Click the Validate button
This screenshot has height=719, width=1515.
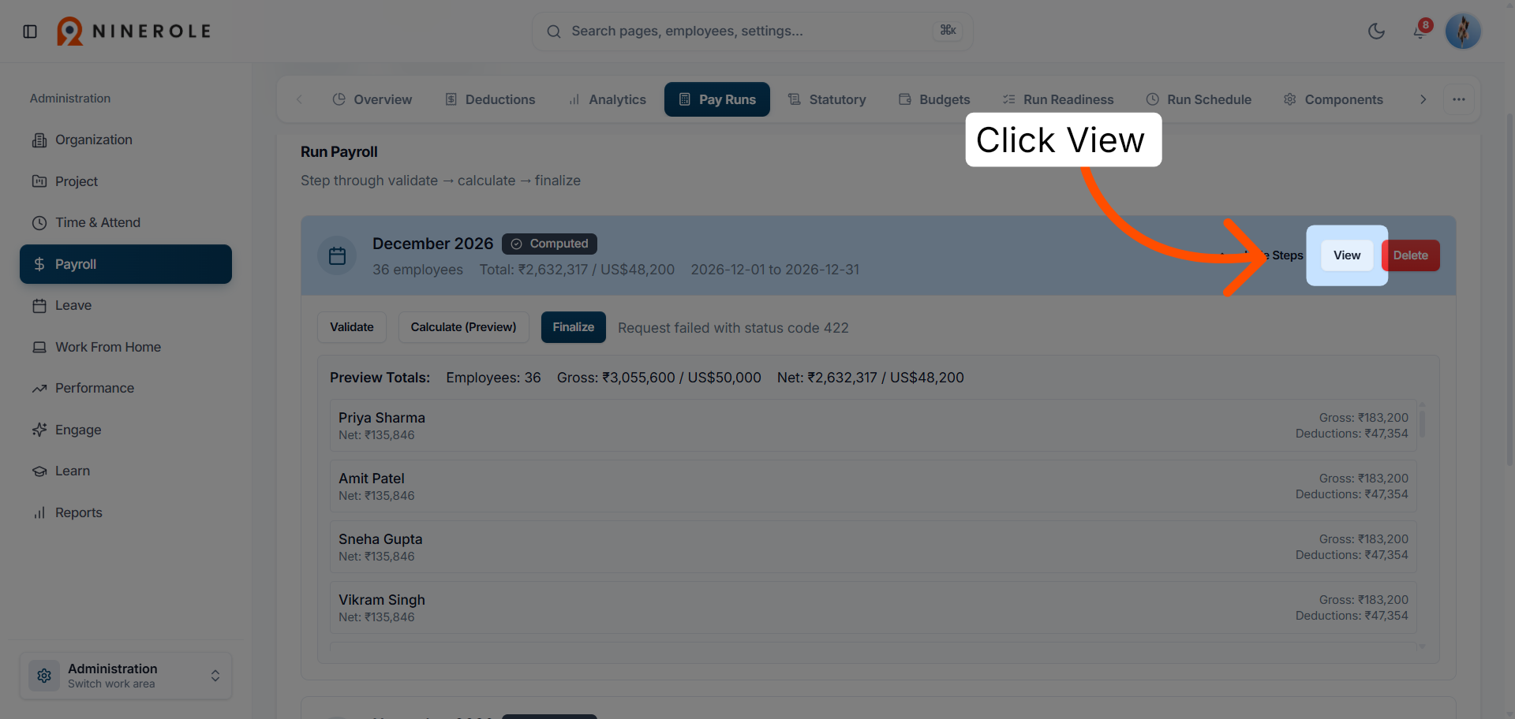352,327
